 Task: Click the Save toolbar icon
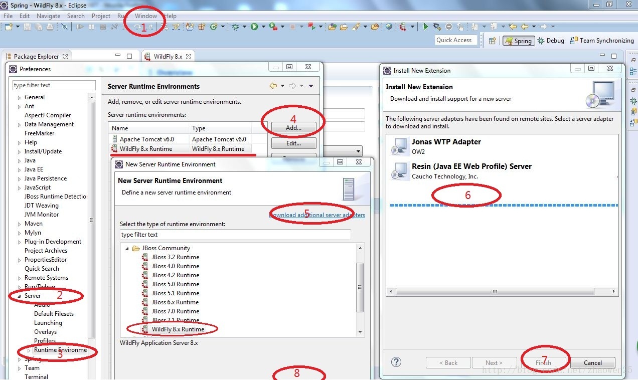pos(27,27)
